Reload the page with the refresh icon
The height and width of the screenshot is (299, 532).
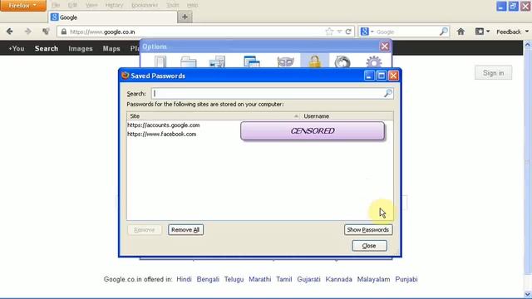(x=348, y=32)
